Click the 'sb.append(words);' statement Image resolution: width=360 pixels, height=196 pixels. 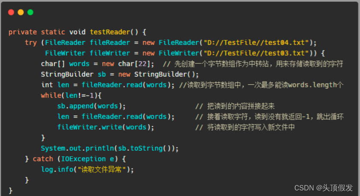[x=91, y=106]
